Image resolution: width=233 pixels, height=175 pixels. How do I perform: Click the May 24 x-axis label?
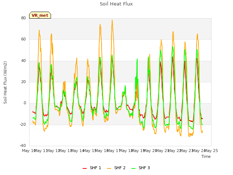point(199,151)
